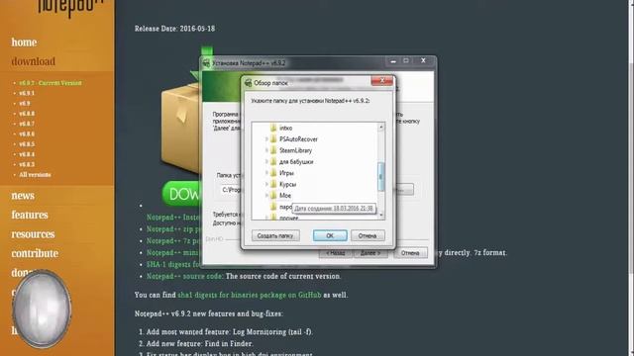This screenshot has height=356, width=634.
Task: Open the v6.9.1 version link
Action: 27,93
